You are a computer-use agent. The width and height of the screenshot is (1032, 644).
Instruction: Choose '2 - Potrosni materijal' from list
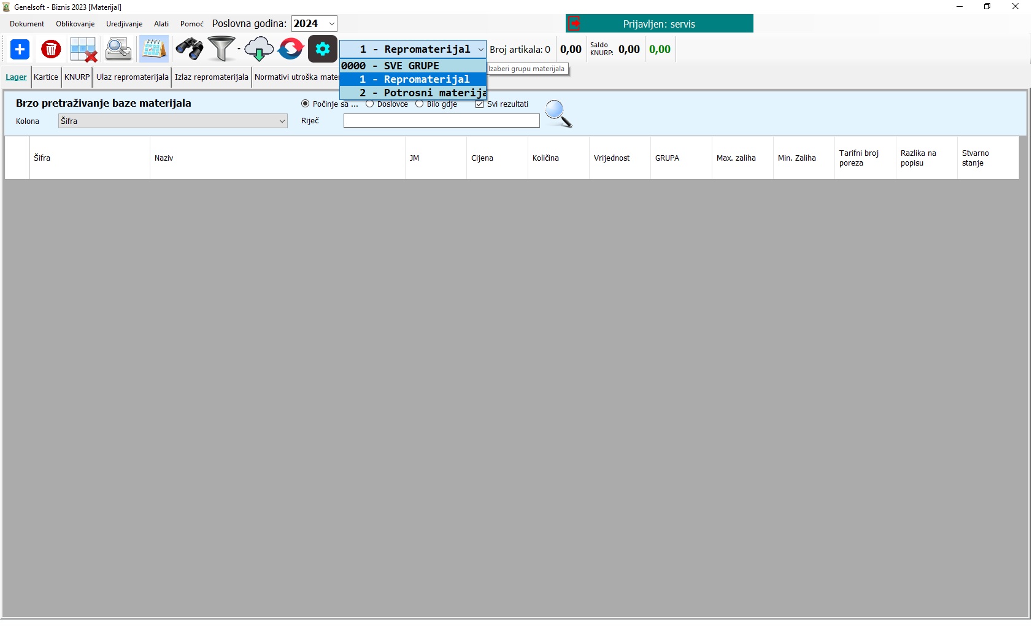pos(414,93)
